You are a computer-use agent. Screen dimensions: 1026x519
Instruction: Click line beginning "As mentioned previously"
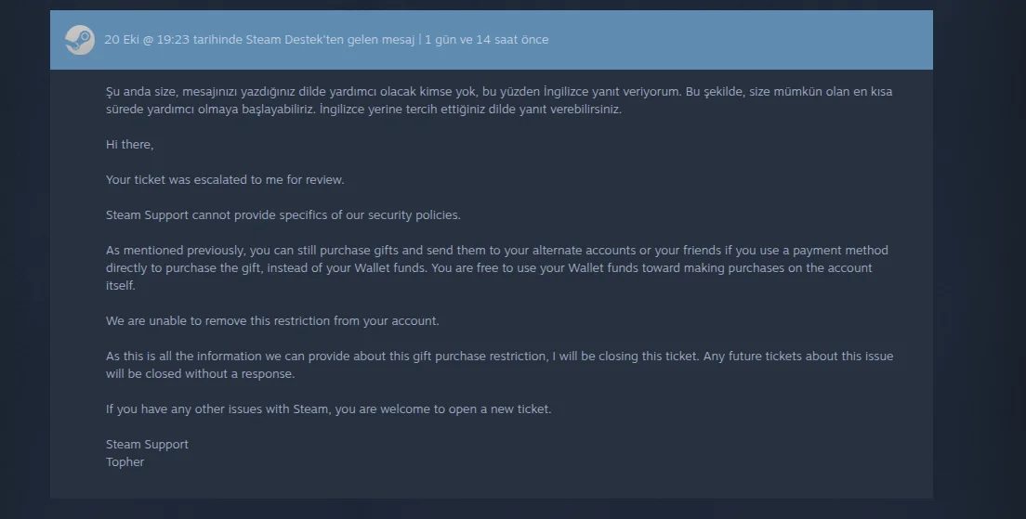496,251
